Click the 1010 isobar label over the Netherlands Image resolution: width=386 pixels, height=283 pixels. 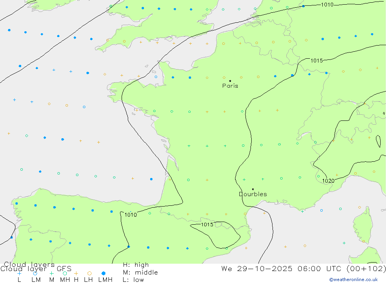point(327,5)
